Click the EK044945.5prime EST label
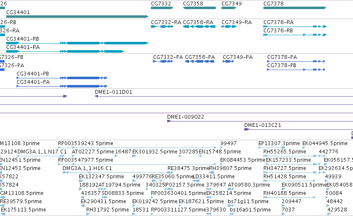 325,143
